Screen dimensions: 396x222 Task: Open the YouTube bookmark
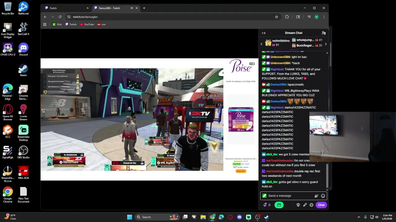tap(87, 24)
